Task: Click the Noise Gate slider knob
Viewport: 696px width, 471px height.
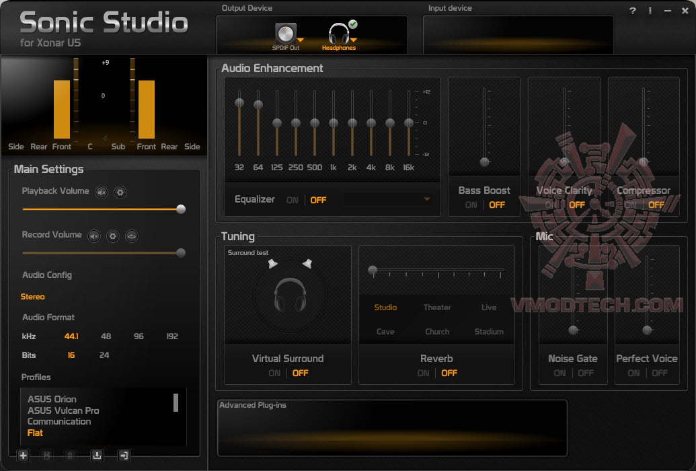Action: coord(573,330)
